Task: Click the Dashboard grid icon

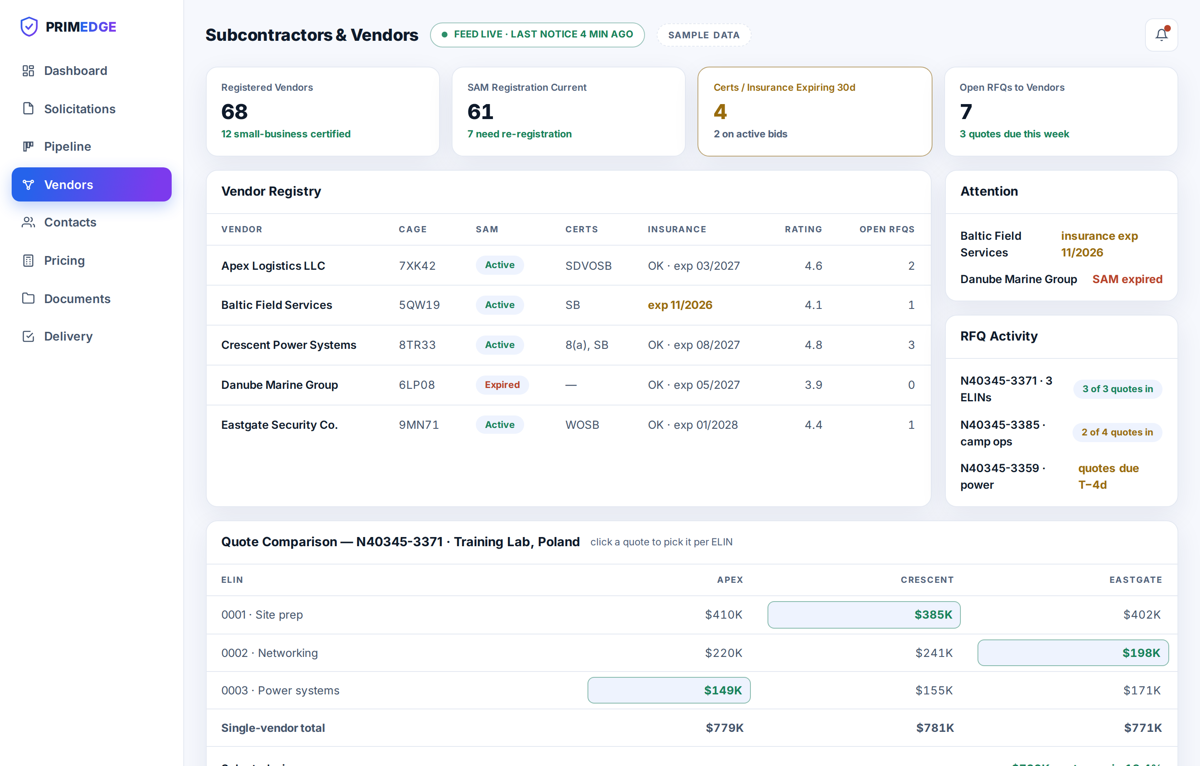Action: coord(28,71)
